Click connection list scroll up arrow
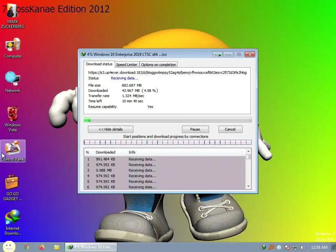This screenshot has width=336, height=252. 248,151
